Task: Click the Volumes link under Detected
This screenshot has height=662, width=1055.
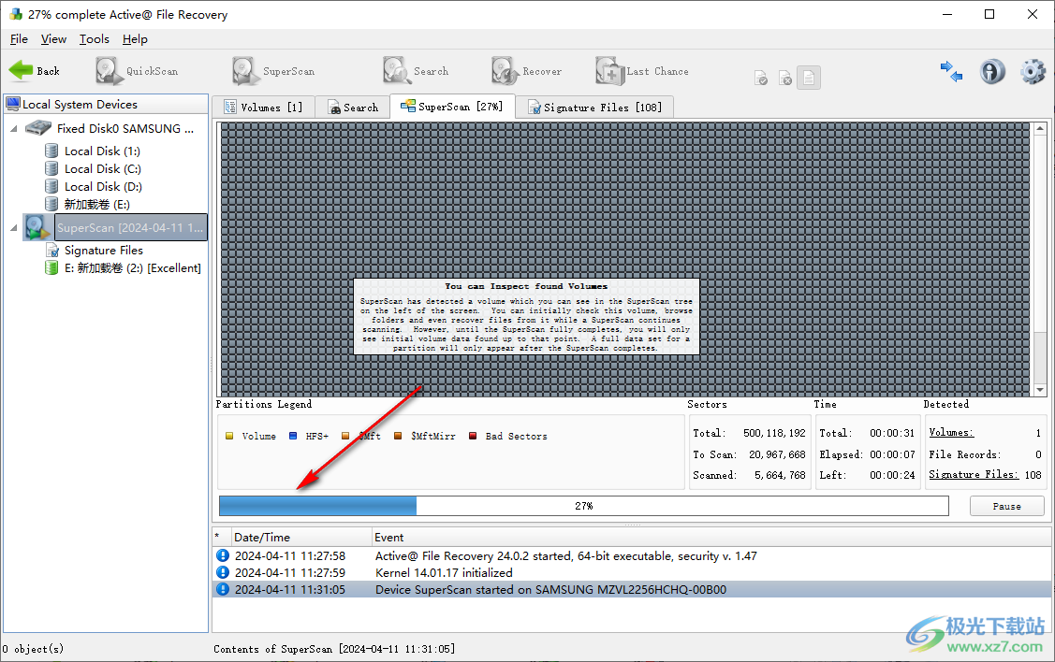Action: (x=950, y=433)
